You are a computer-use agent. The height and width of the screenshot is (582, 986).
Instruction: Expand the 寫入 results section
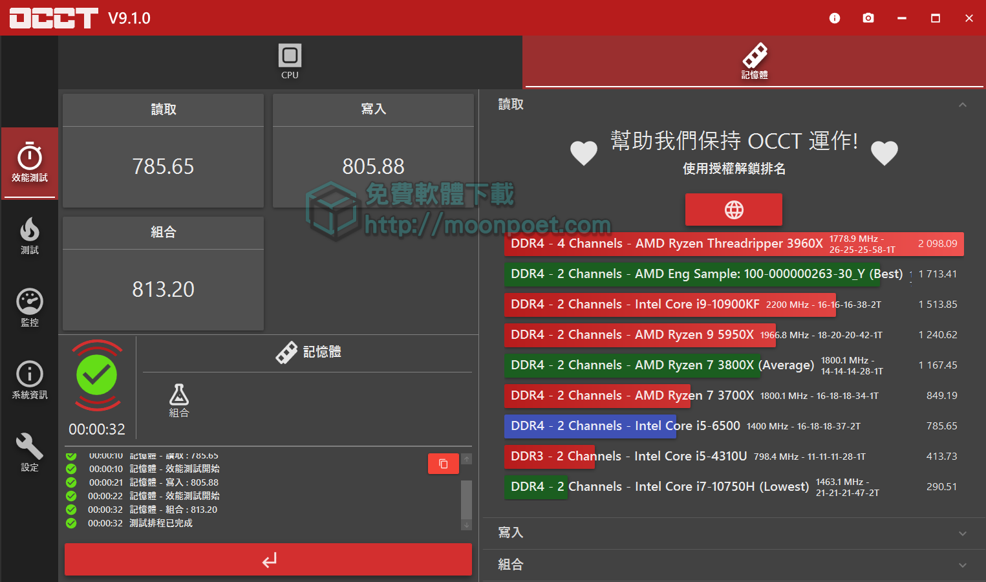coord(963,532)
